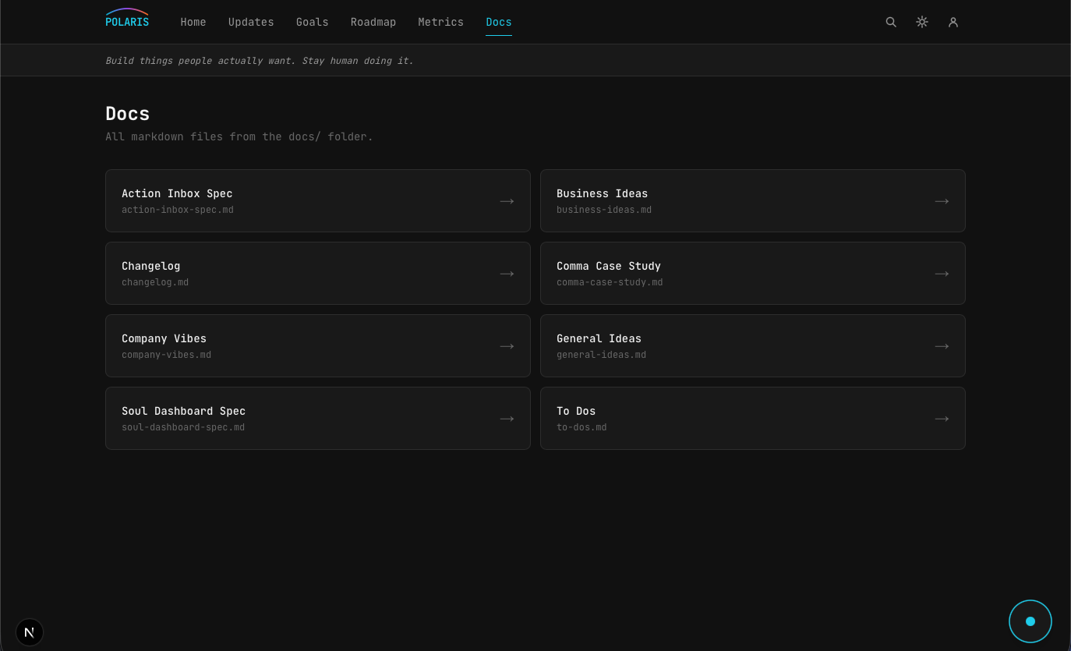Click arrow on Soul Dashboard Spec card
The image size is (1071, 651).
(507, 419)
